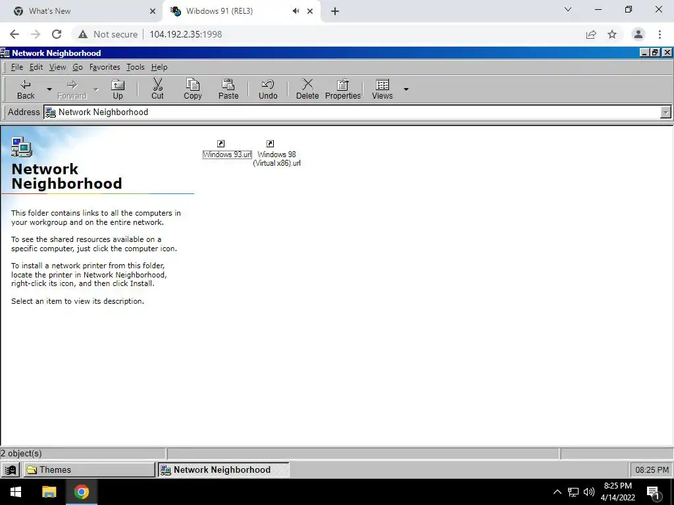The image size is (674, 505).
Task: Open the Tools menu
Action: click(136, 67)
